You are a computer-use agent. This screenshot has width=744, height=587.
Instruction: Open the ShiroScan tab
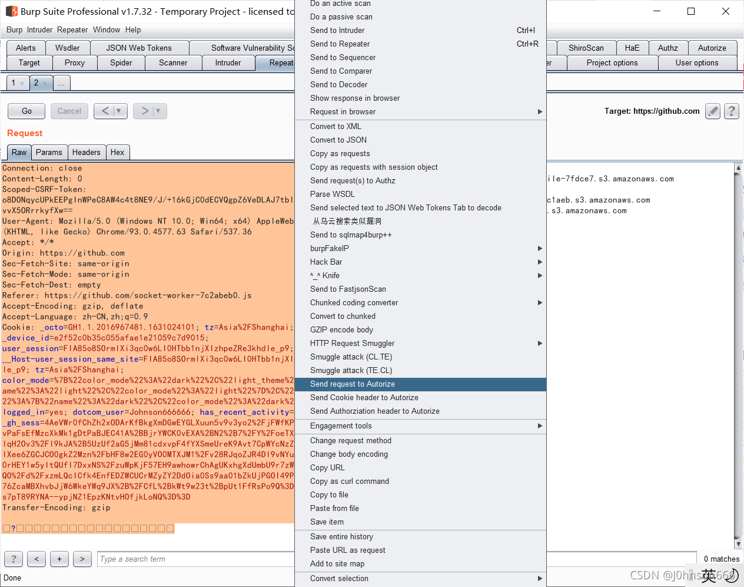pyautogui.click(x=586, y=48)
